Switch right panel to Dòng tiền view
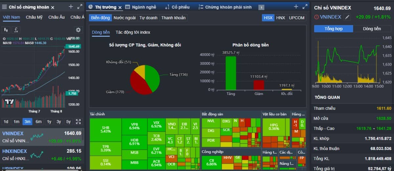Viewport: 394px width, 171px height. point(372,29)
